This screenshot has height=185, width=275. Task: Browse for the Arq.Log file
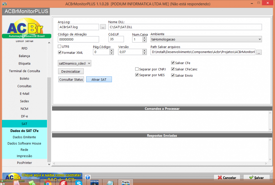(103, 27)
